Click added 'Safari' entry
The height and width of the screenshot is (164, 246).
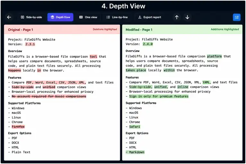click(135, 127)
